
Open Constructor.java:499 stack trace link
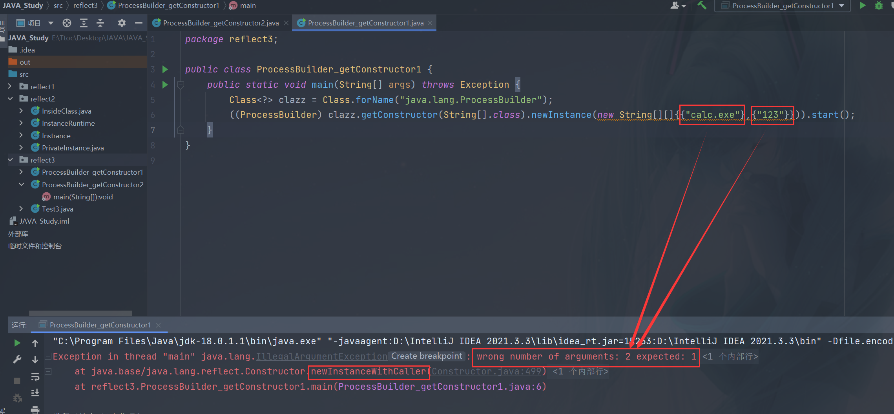coord(486,371)
